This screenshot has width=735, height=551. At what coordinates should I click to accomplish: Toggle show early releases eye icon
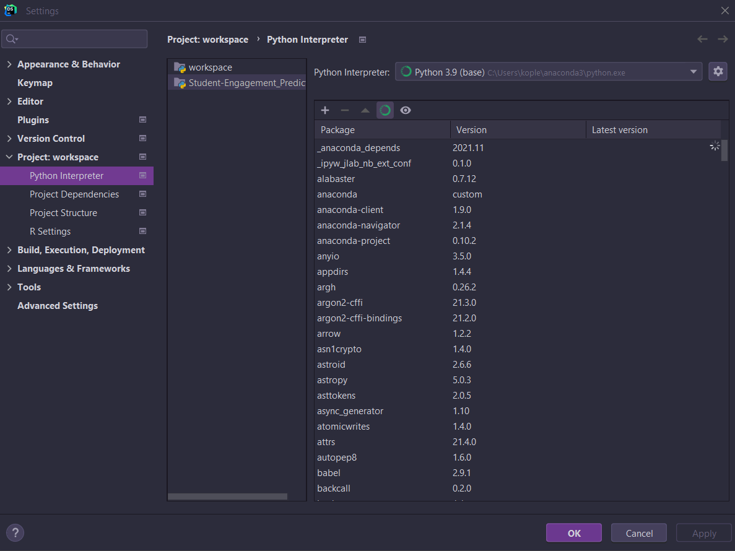click(406, 110)
